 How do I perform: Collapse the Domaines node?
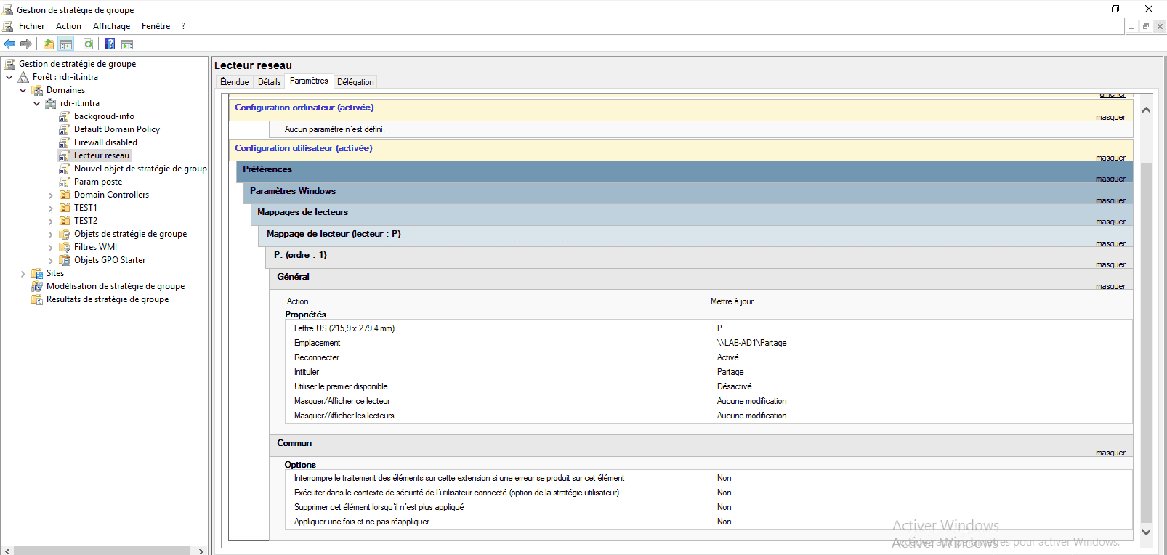23,90
